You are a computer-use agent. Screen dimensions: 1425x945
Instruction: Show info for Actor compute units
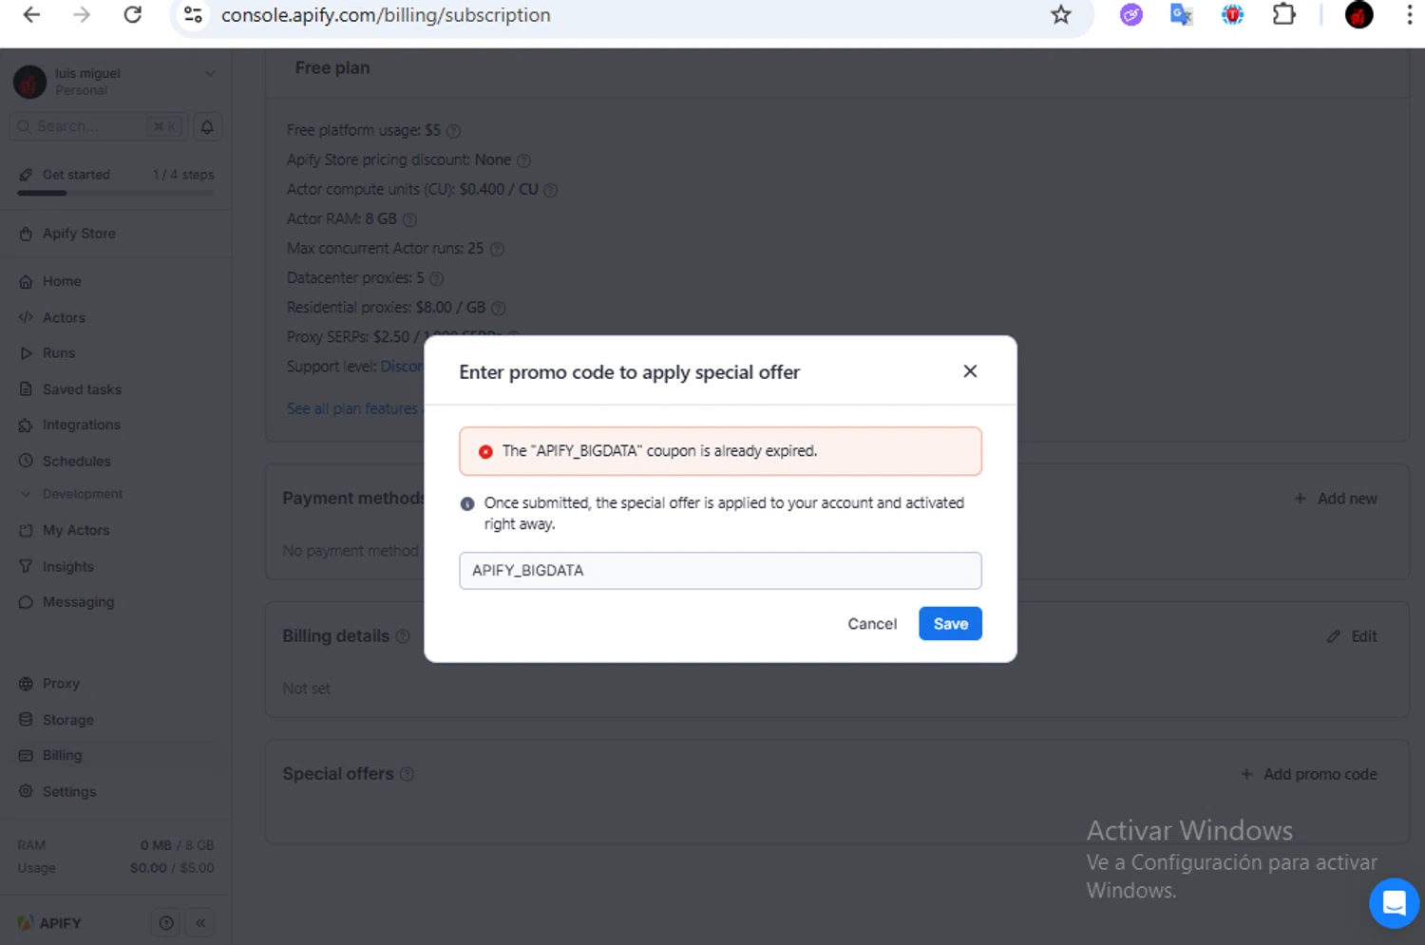[550, 190]
